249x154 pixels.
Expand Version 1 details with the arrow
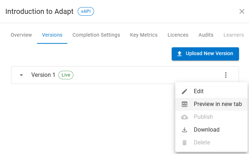[21, 75]
